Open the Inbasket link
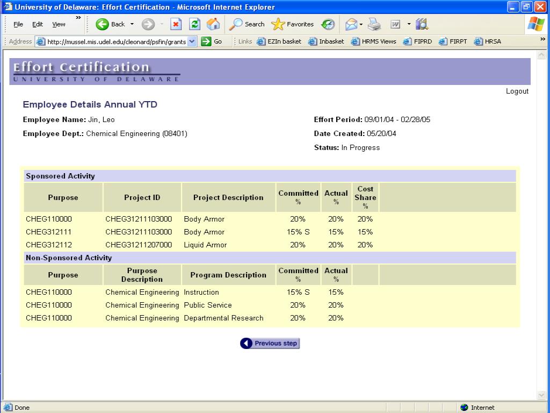The image size is (550, 413). [326, 41]
